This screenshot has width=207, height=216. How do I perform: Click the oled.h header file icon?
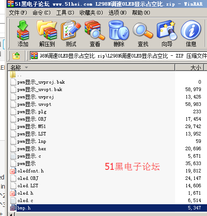tap(13, 193)
